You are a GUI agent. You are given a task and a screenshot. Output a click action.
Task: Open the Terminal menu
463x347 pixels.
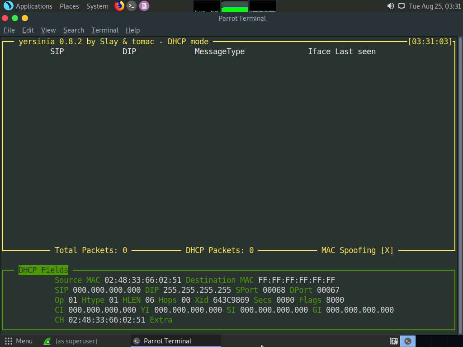tap(105, 30)
